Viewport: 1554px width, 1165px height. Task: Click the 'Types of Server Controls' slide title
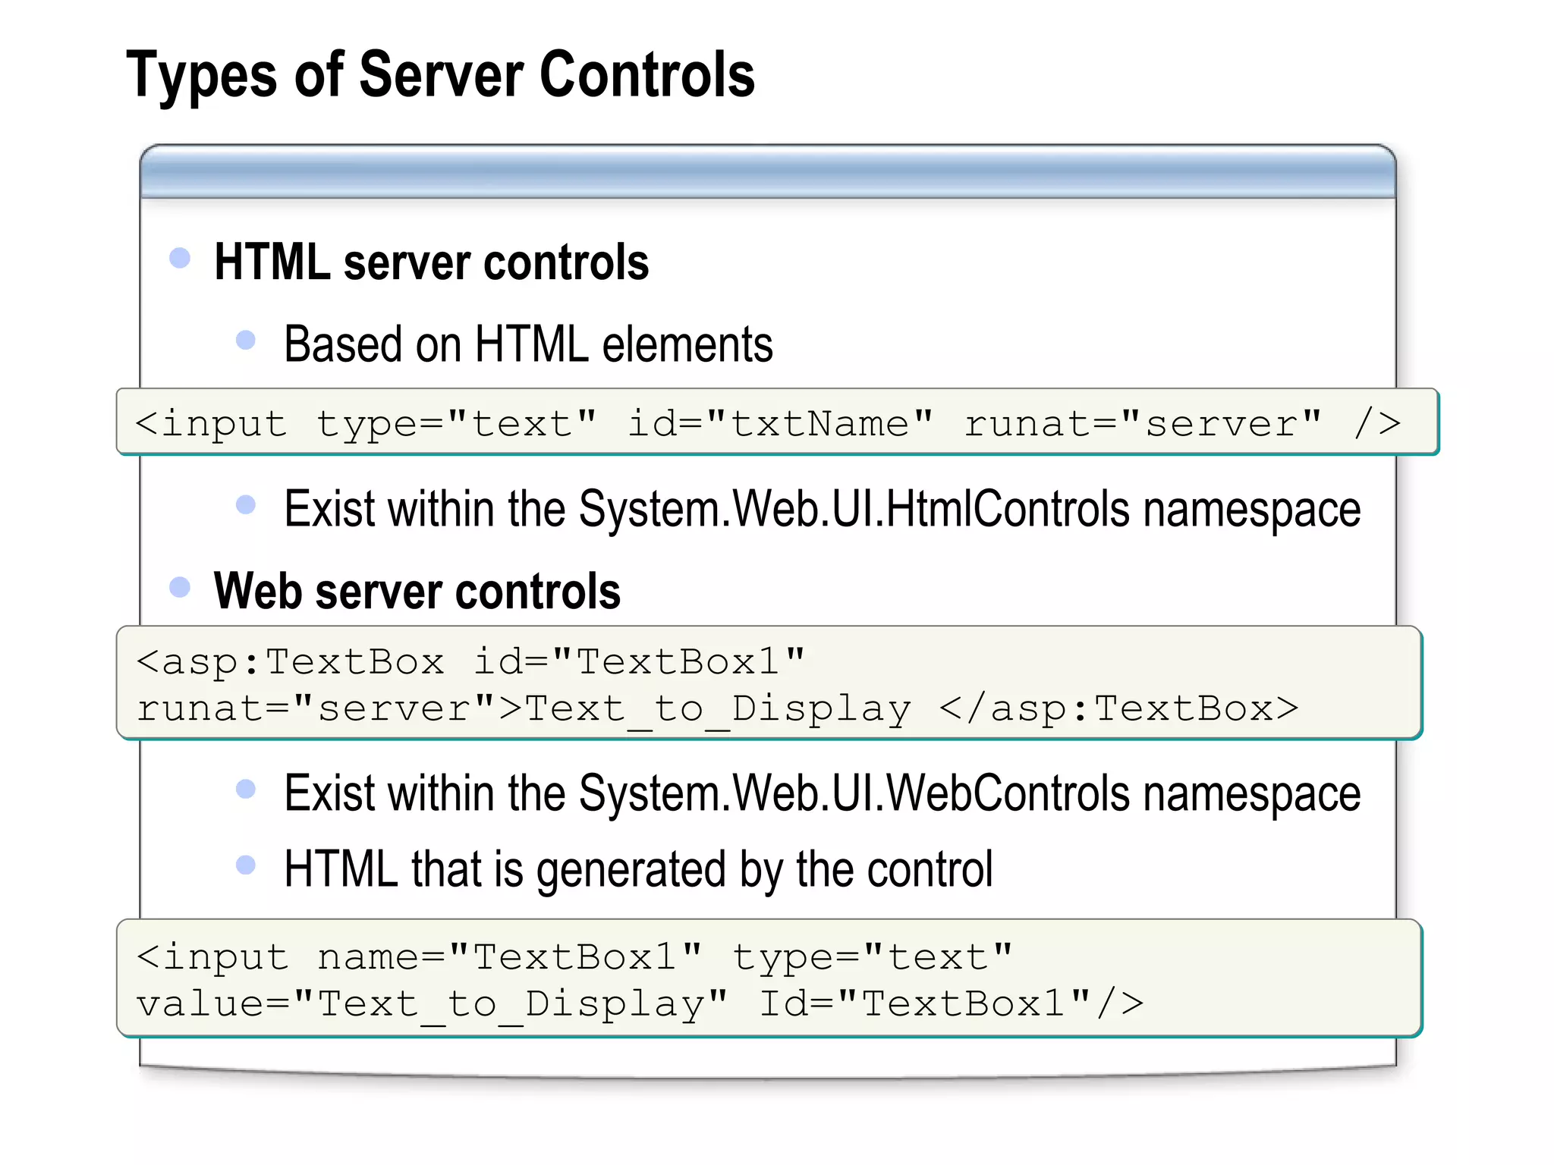[x=440, y=75]
